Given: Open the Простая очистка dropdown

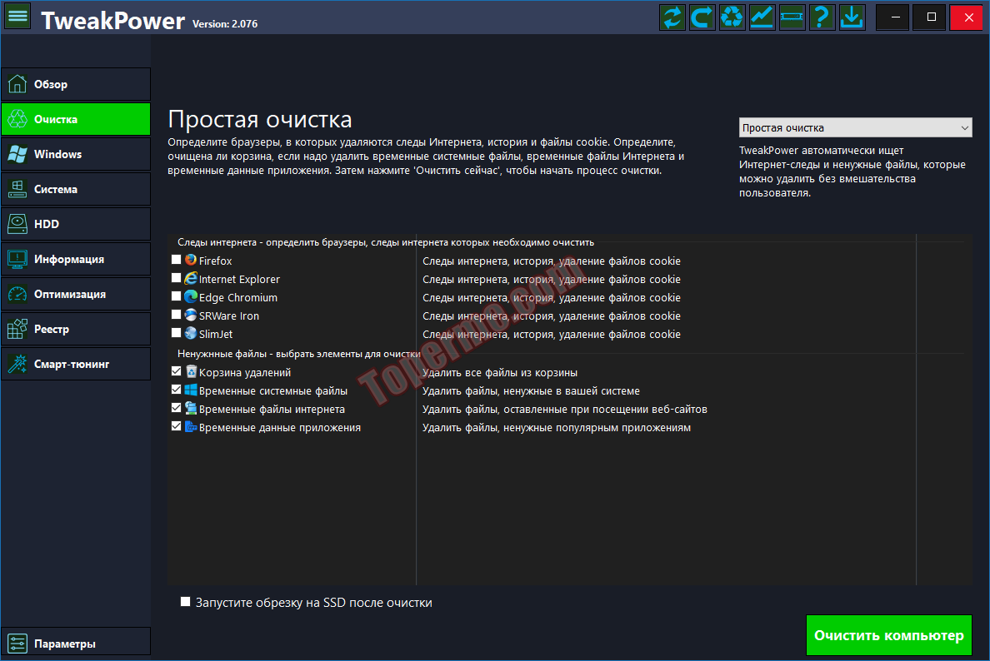Looking at the screenshot, I should (856, 127).
